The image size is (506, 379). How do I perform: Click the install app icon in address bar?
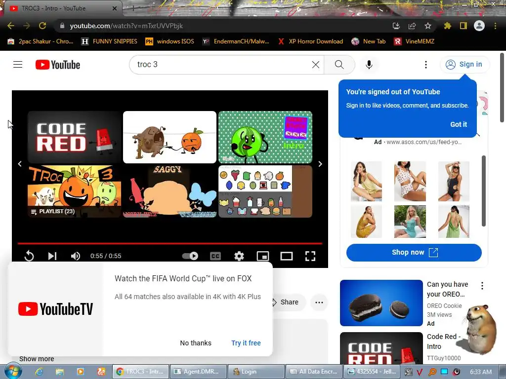point(396,26)
